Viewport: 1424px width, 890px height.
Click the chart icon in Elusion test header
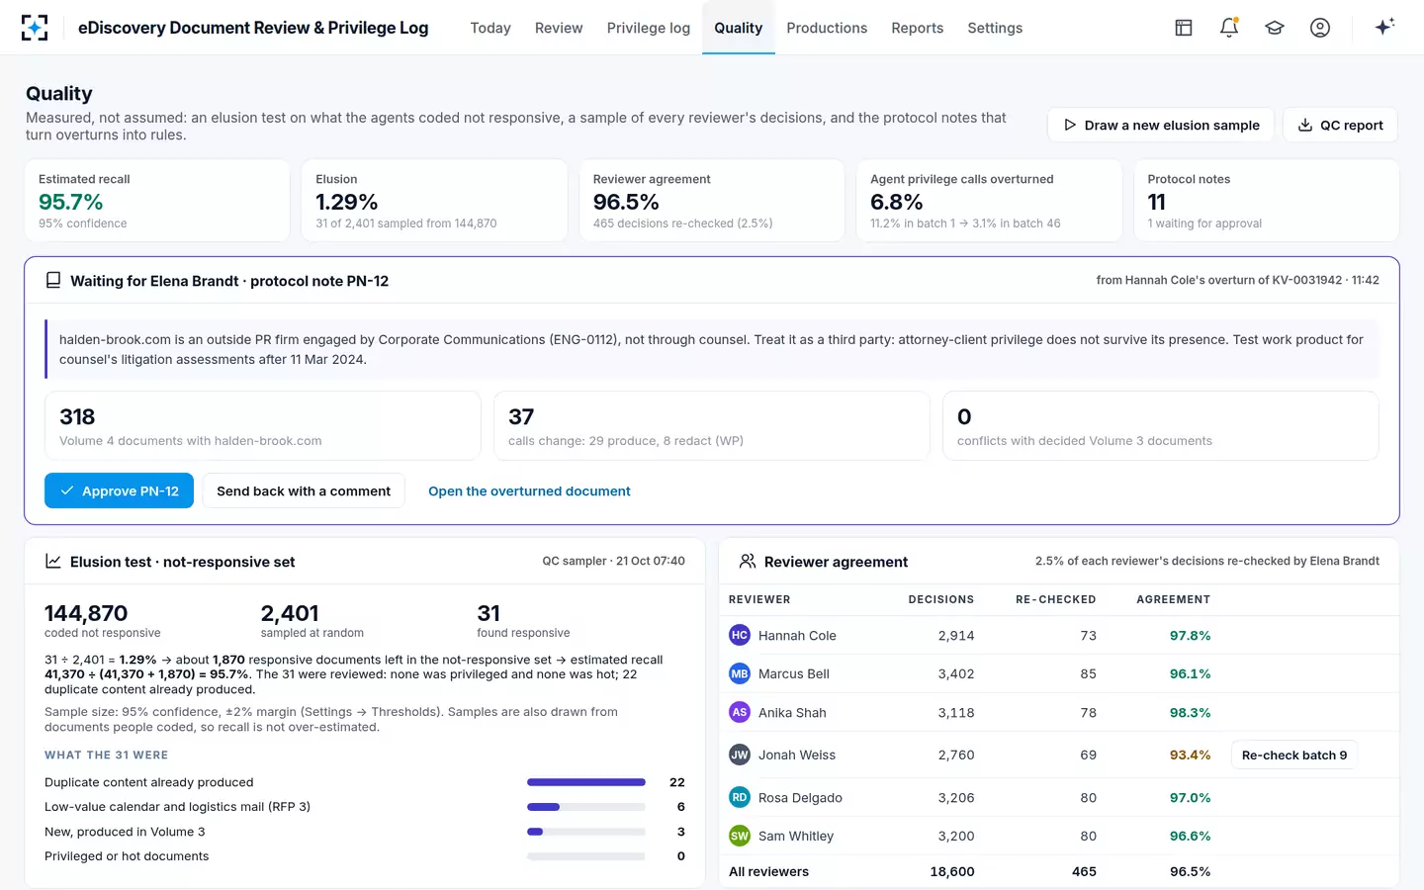coord(53,562)
